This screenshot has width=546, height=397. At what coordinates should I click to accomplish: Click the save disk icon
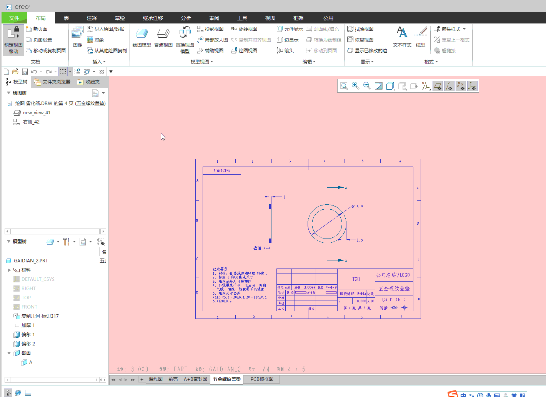[25, 72]
